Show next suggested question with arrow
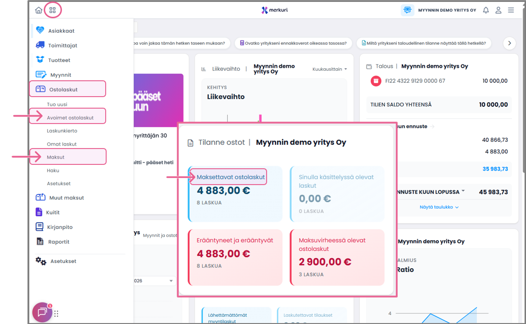Image resolution: width=526 pixels, height=324 pixels. pyautogui.click(x=510, y=43)
